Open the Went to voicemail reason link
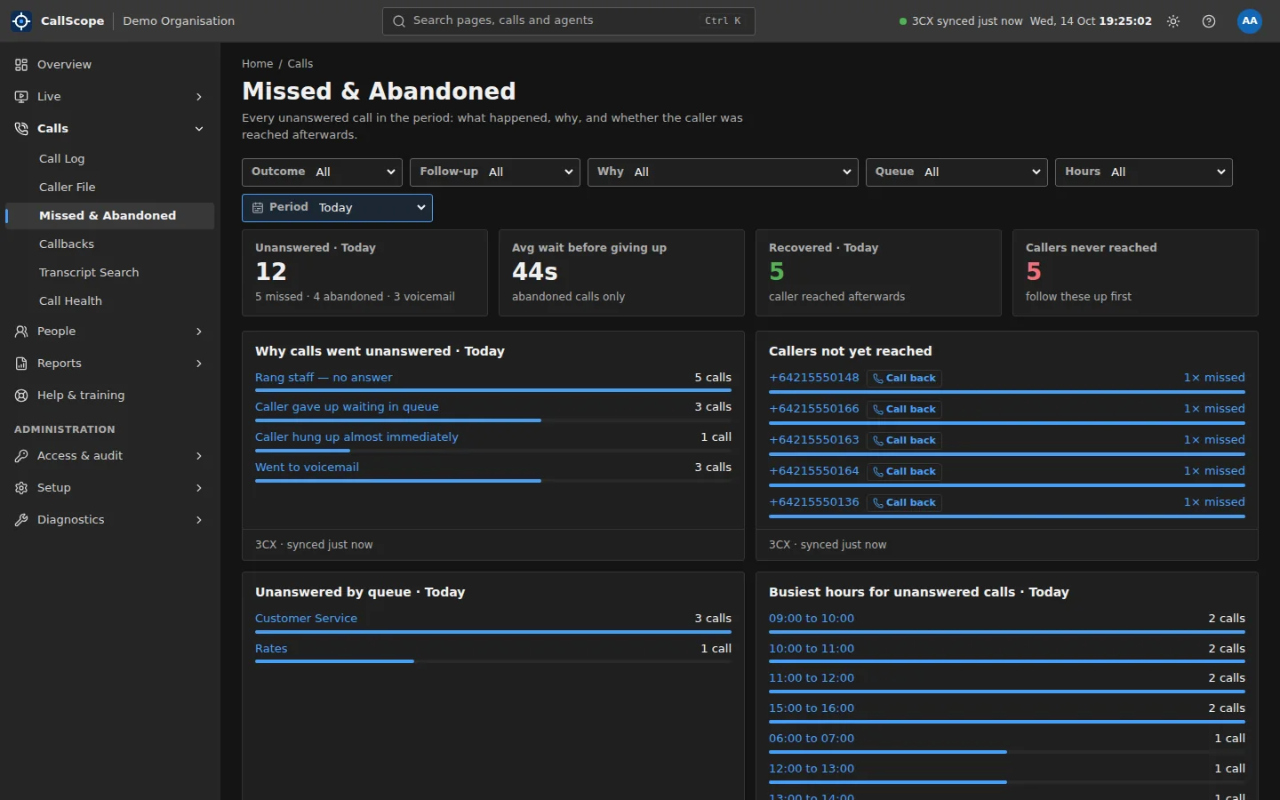 point(307,468)
